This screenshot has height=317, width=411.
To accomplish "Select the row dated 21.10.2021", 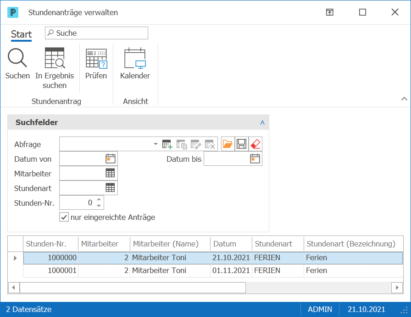I will tap(213, 258).
